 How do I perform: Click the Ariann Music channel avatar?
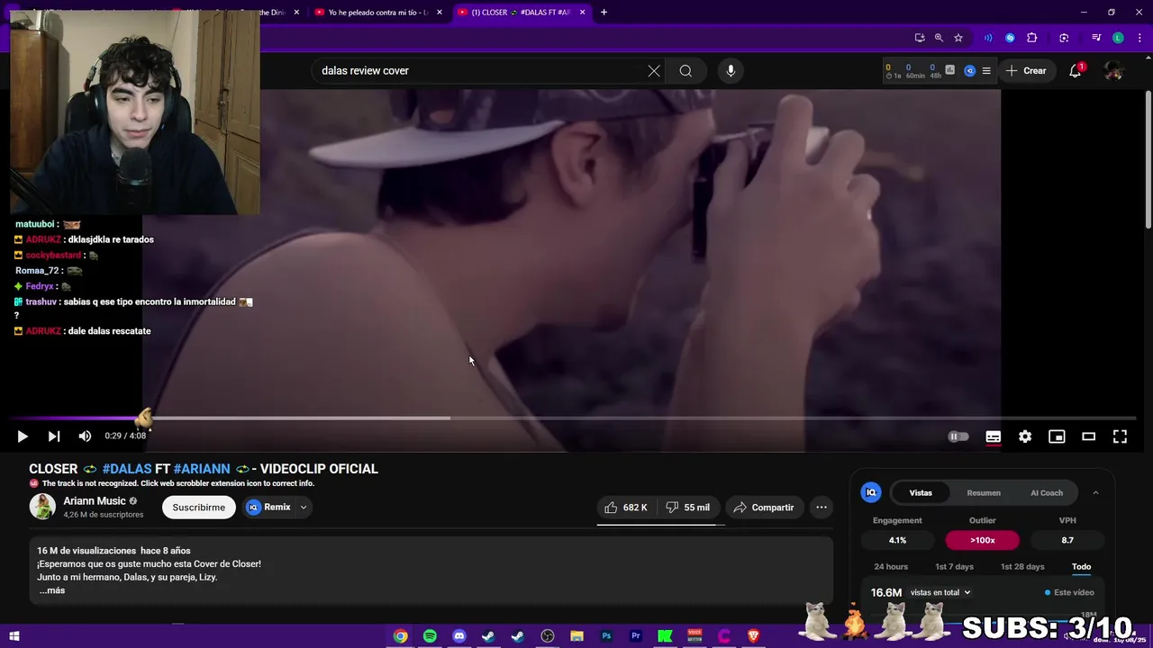42,507
